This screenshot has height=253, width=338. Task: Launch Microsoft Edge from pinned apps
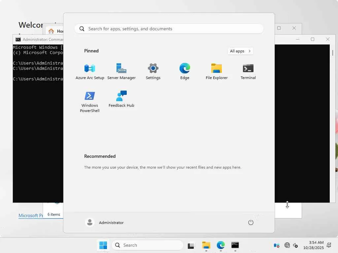185,71
